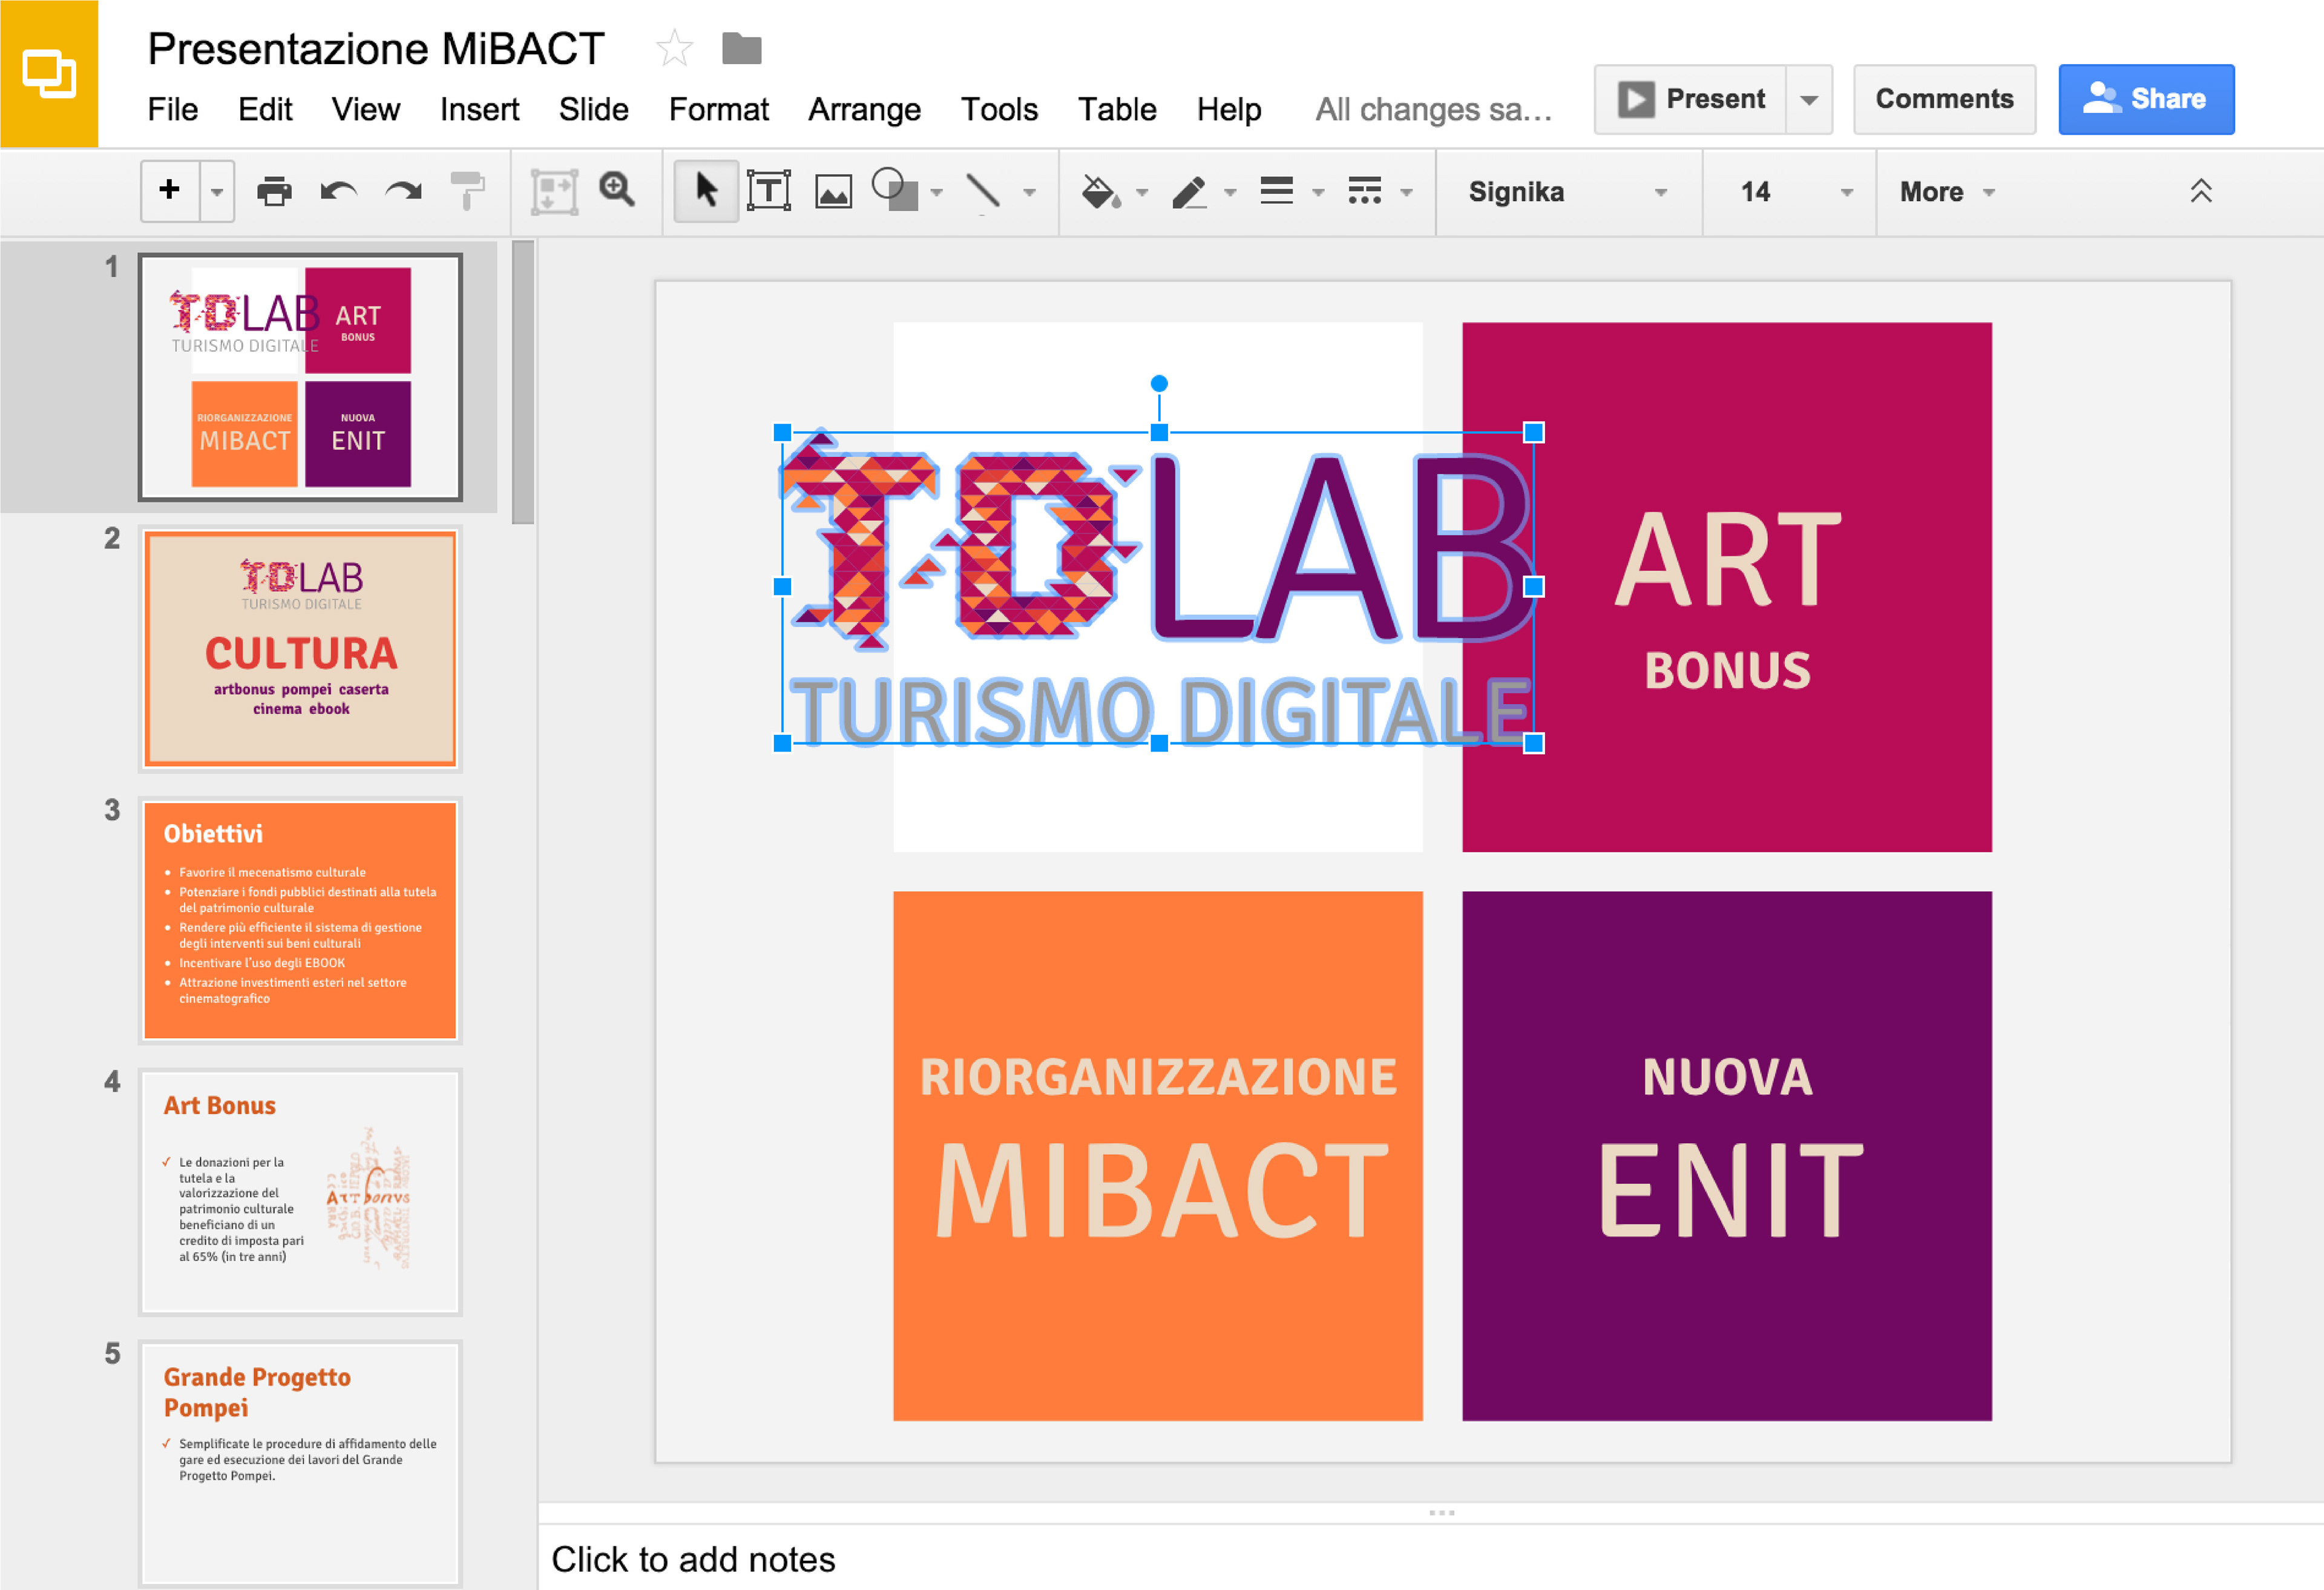2324x1590 pixels.
Task: Click the All changes saved status
Action: click(x=1434, y=109)
